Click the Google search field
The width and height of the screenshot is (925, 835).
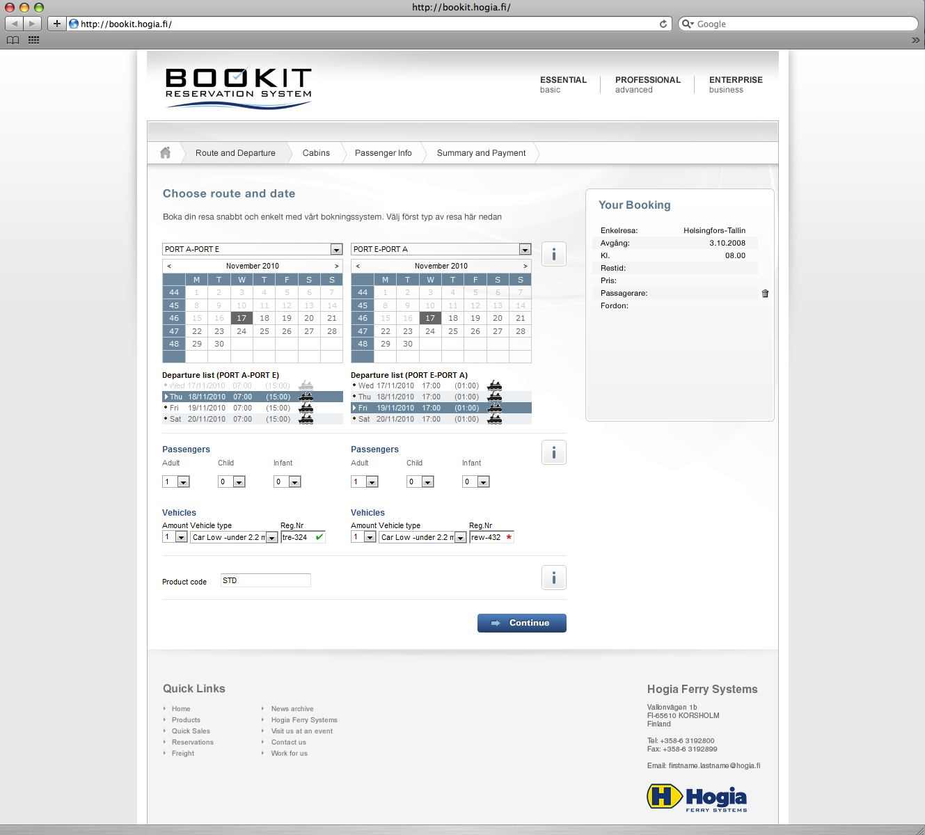[798, 24]
